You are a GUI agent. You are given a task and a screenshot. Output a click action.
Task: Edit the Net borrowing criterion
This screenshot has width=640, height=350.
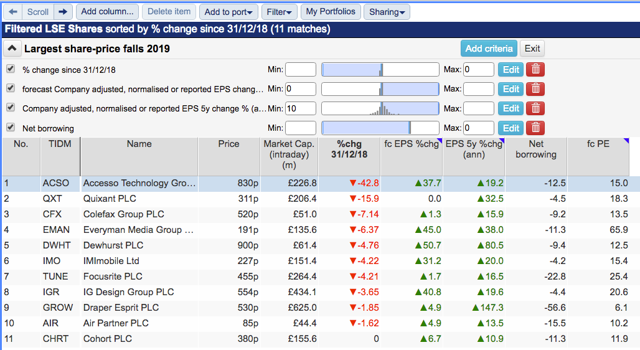(511, 128)
